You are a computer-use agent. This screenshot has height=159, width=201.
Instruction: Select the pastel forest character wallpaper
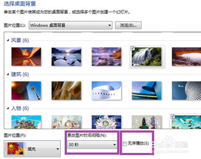click(x=66, y=122)
